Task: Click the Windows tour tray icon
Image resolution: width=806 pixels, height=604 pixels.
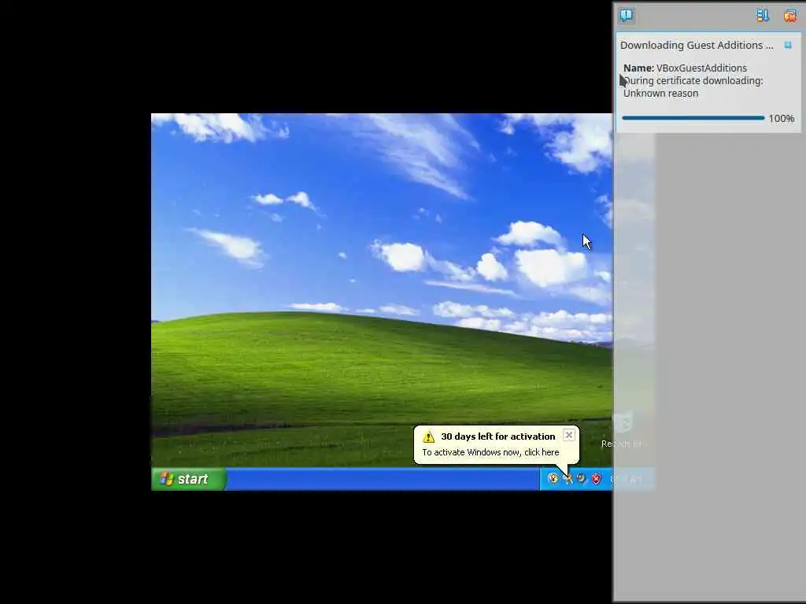Action: coord(553,479)
